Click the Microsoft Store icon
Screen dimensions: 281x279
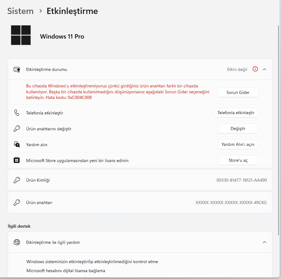(x=17, y=160)
